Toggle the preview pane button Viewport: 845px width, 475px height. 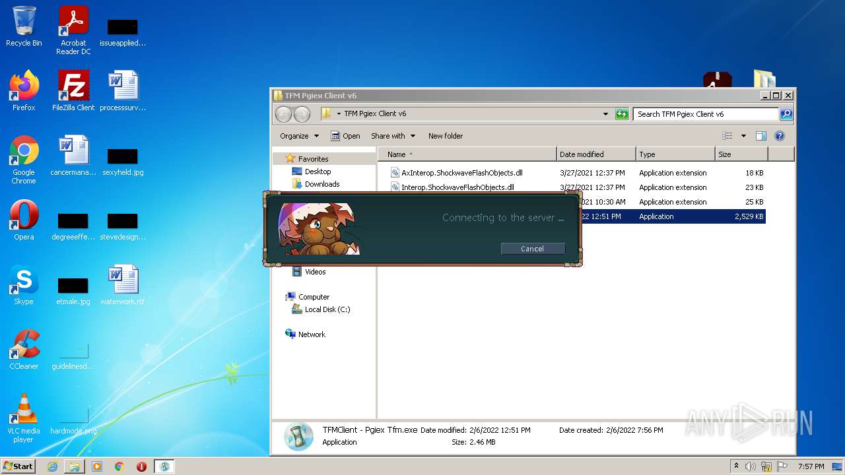click(760, 136)
